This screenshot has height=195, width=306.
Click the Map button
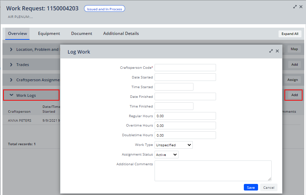(x=294, y=49)
